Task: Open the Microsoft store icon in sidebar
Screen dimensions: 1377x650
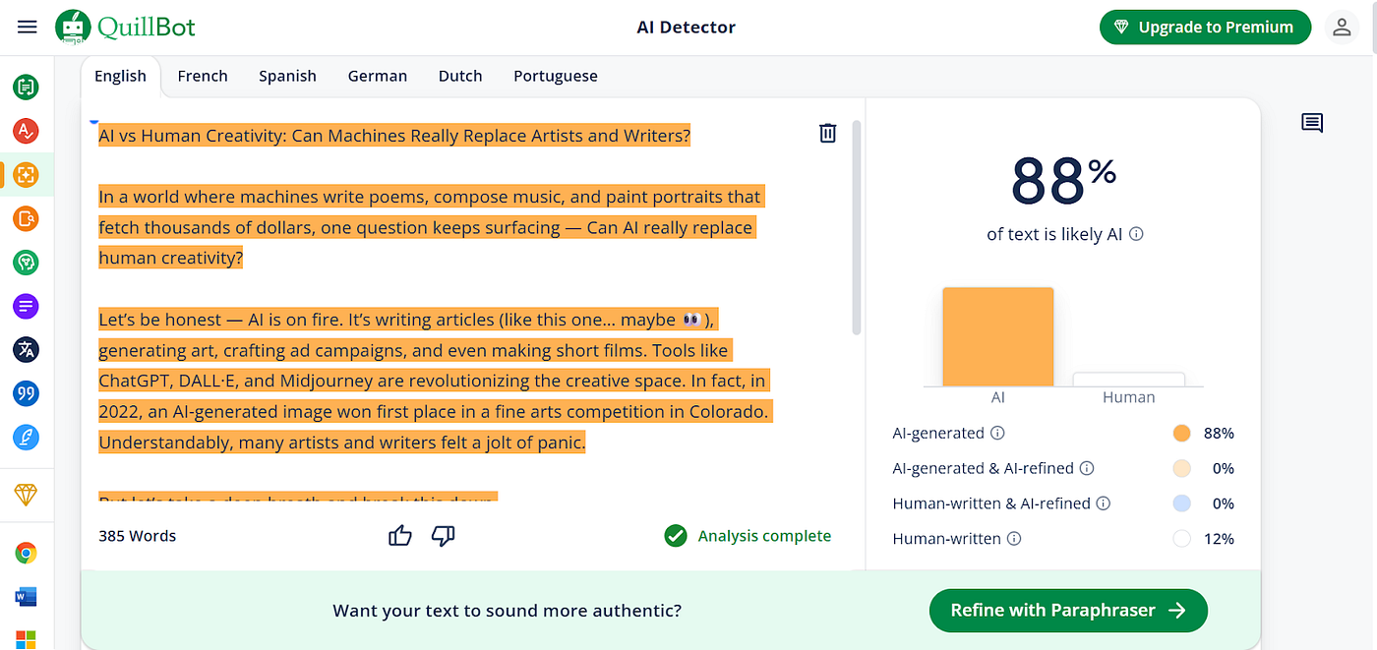Action: [27, 638]
